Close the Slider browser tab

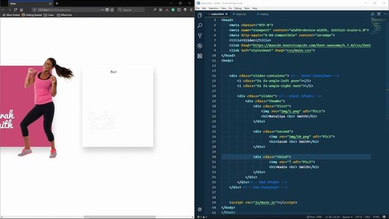[x=50, y=4]
